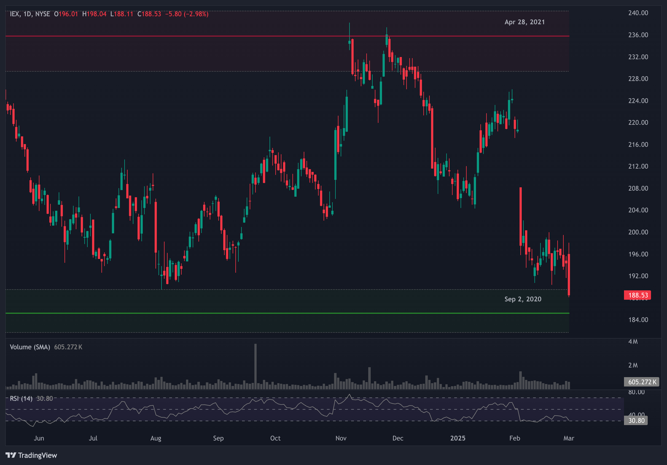Click the Dec time axis label
Screen dimensions: 667x465
(398, 438)
